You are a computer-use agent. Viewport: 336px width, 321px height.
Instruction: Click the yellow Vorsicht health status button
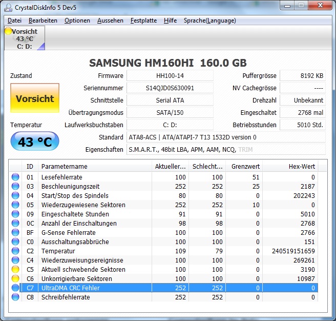point(35,98)
